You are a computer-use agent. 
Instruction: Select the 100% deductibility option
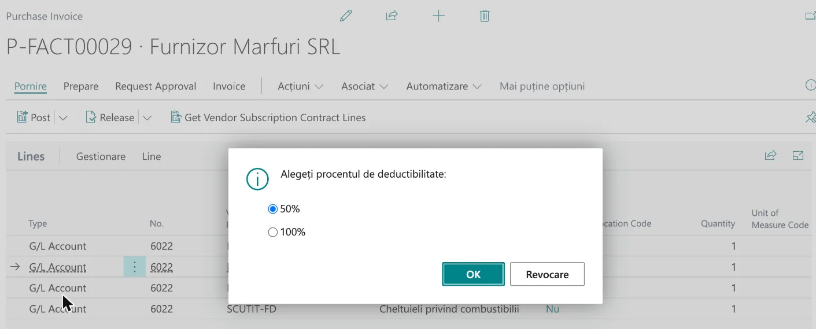coord(286,233)
